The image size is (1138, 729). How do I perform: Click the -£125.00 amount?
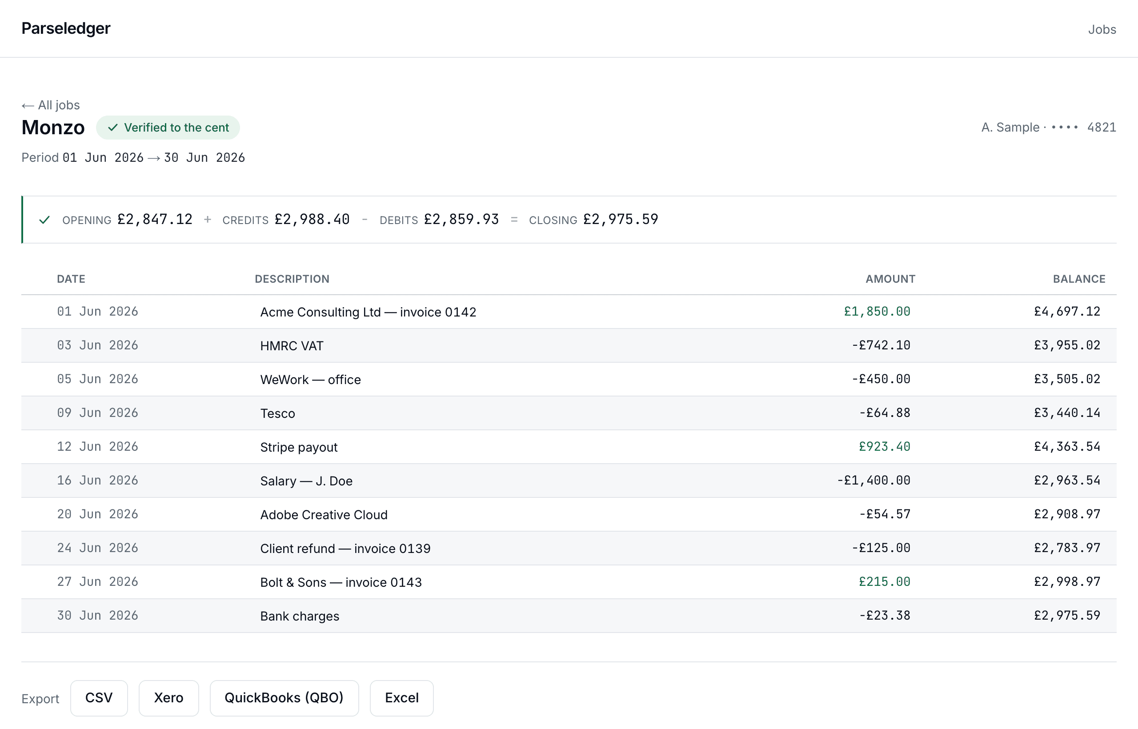click(881, 548)
